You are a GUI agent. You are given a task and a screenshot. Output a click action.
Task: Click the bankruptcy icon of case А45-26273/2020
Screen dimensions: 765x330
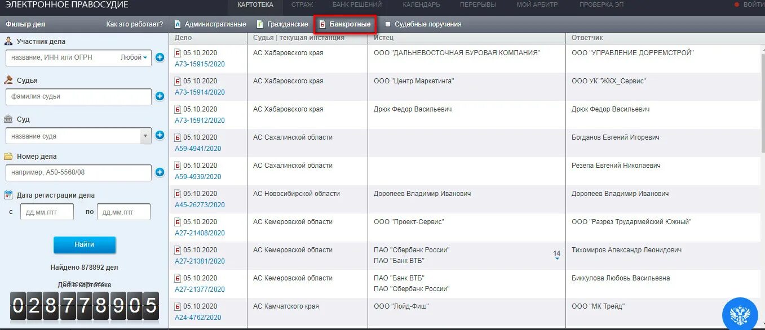(178, 194)
